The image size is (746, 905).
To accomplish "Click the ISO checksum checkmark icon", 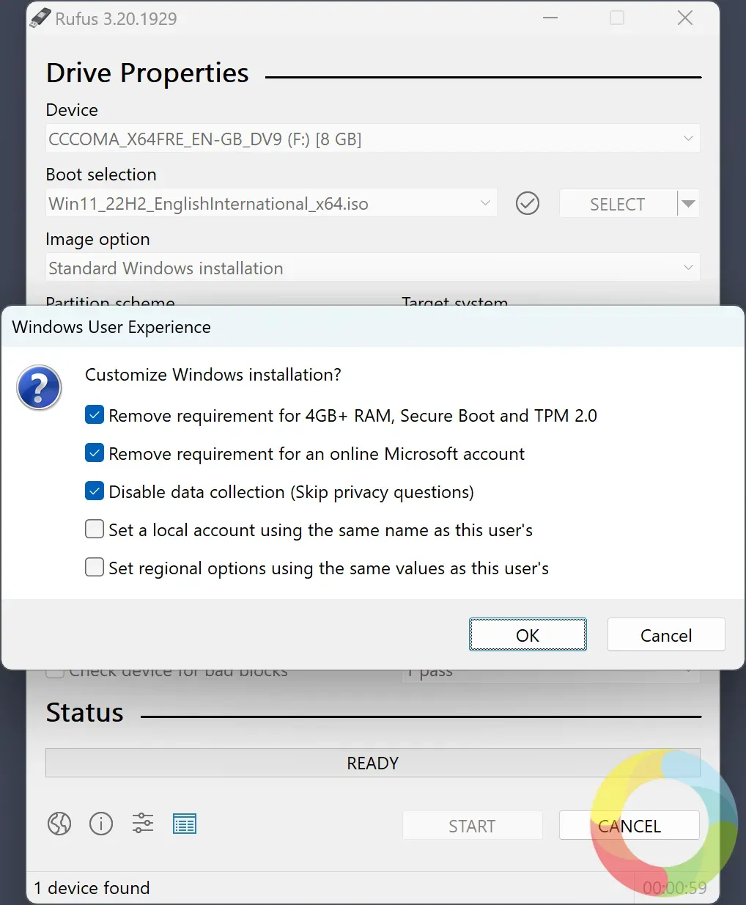I will [528, 203].
